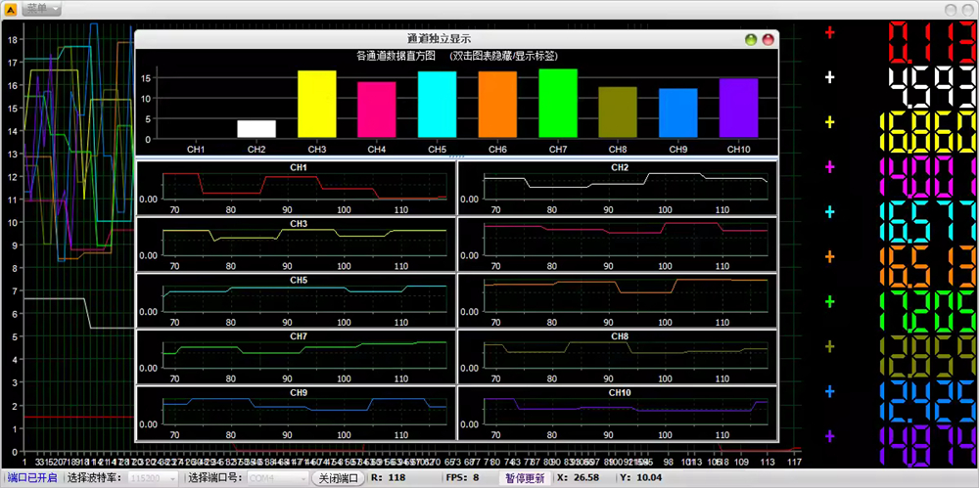Open the 菜单 dropdown menu
Image resolution: width=979 pixels, height=488 pixels.
[x=42, y=8]
